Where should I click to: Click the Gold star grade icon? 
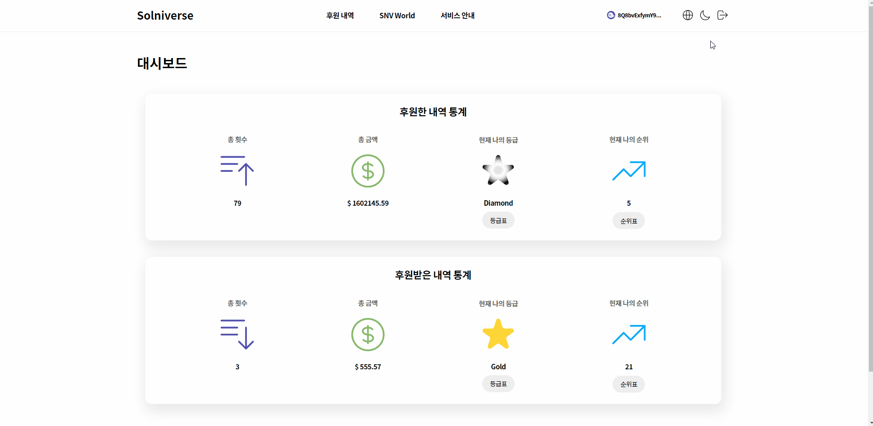tap(498, 334)
